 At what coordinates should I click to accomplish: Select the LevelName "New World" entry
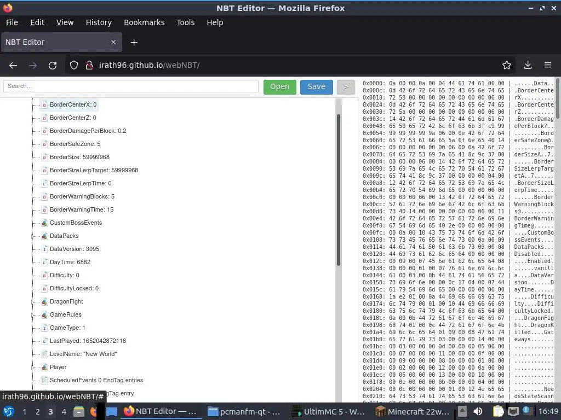click(83, 354)
